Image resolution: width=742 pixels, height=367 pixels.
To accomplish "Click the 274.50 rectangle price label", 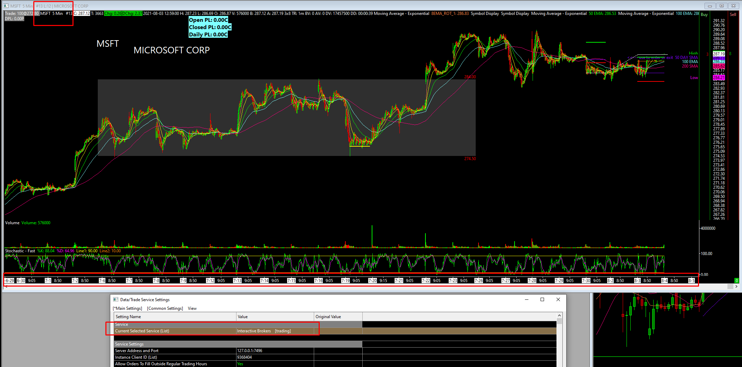I will pos(470,159).
